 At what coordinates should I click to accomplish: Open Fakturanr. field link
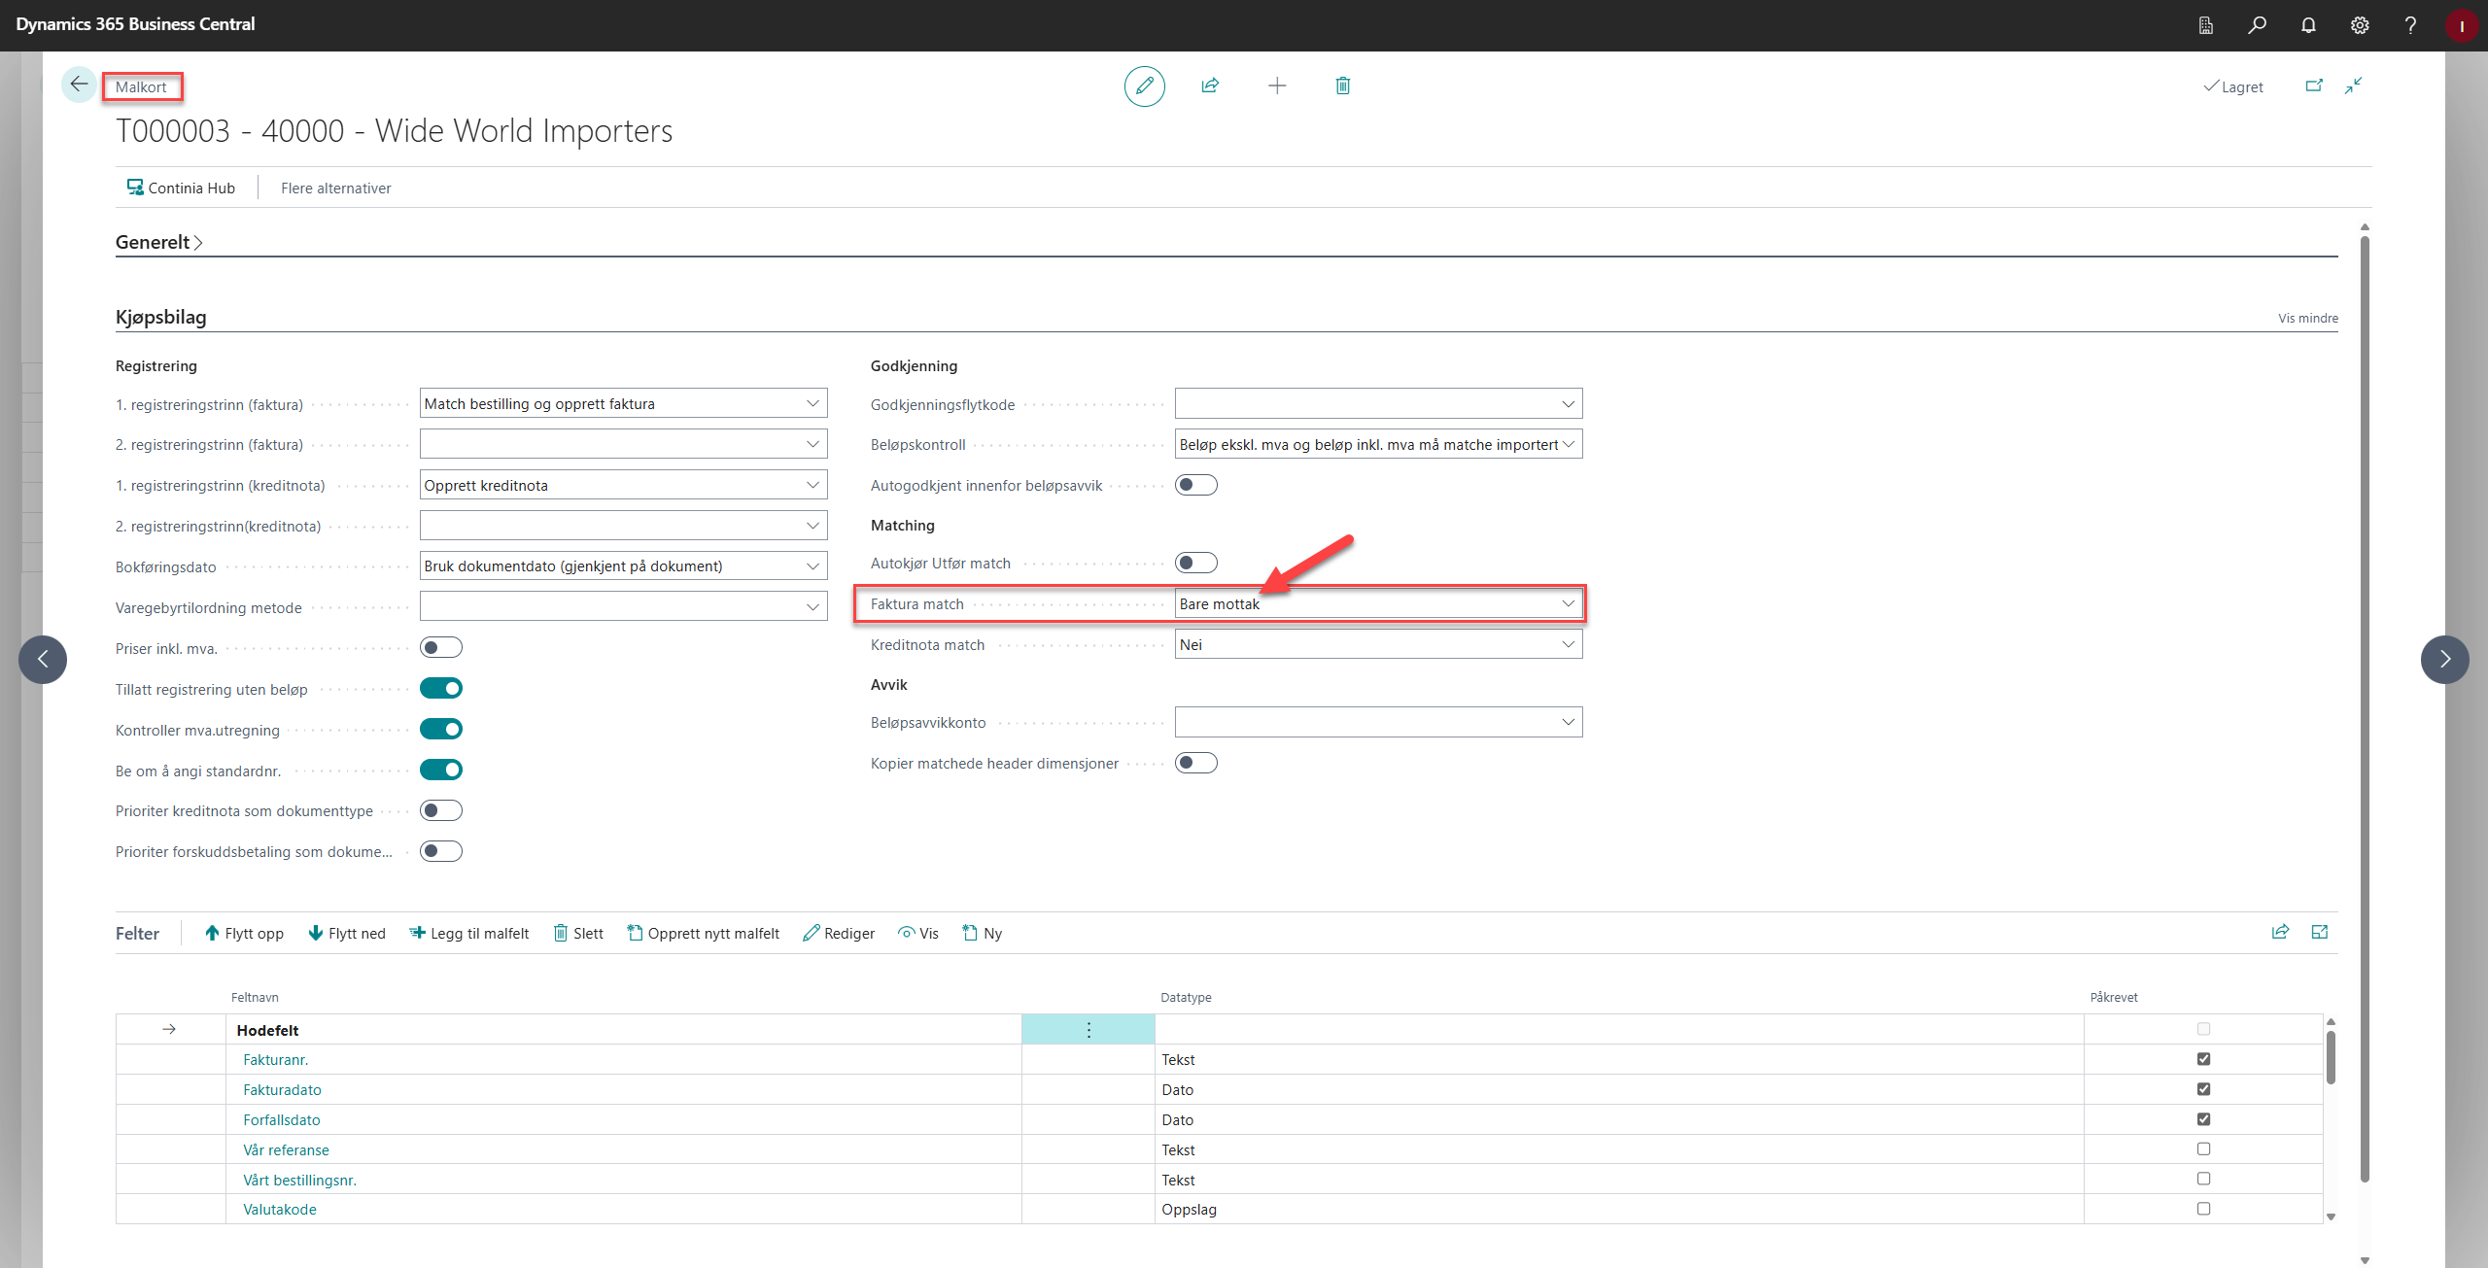(275, 1060)
